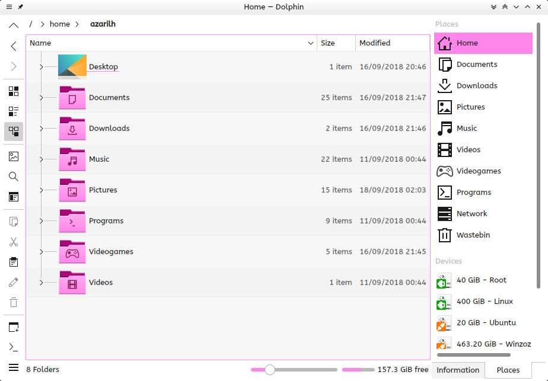Expand the Documents folder tree
The height and width of the screenshot is (381, 548).
[x=42, y=97]
